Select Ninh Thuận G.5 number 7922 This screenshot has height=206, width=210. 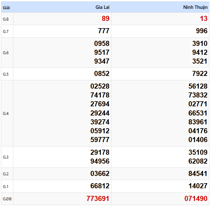(x=200, y=74)
